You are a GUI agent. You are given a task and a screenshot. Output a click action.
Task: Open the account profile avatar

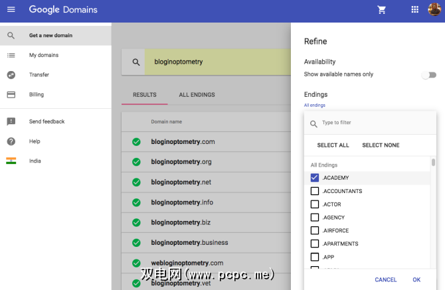tap(434, 9)
